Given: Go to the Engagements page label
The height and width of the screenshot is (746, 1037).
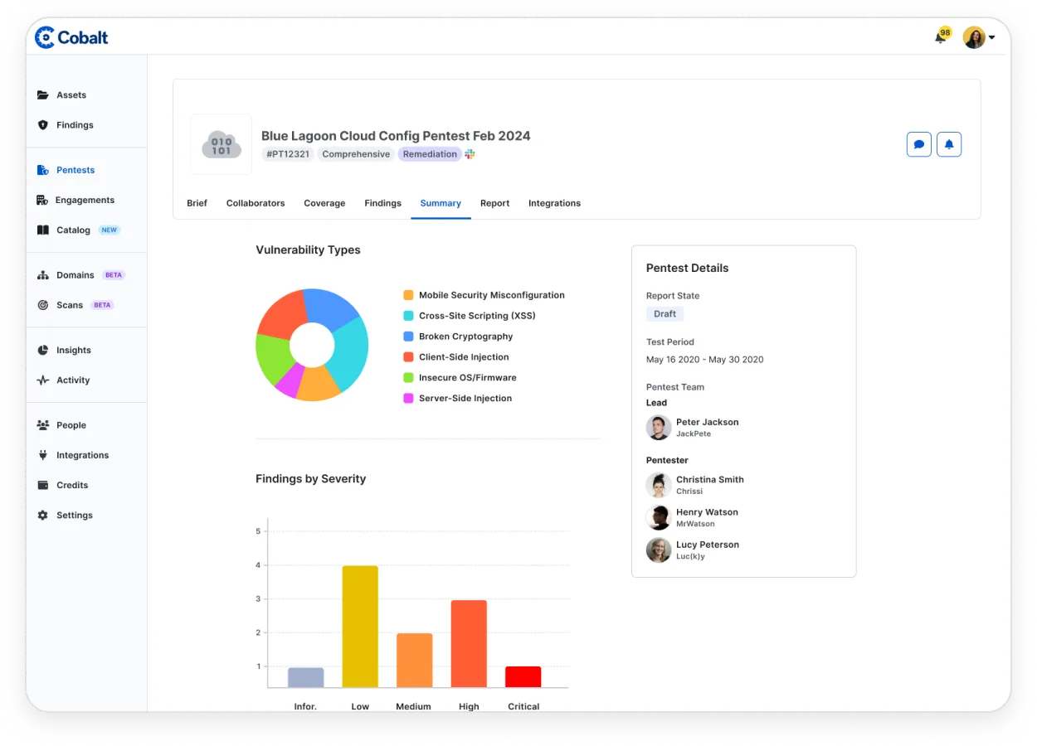Looking at the screenshot, I should 85,200.
